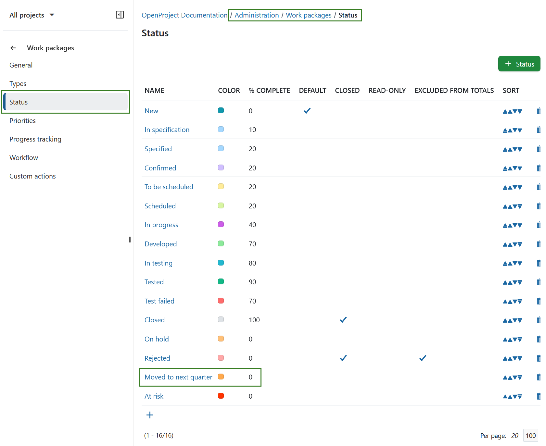This screenshot has width=546, height=446.
Task: Remove the "On hold" status
Action: 539,339
